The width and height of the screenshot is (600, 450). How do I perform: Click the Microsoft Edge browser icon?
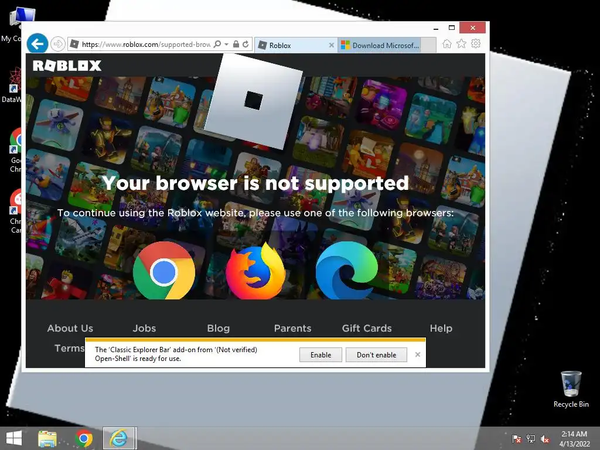tap(347, 271)
